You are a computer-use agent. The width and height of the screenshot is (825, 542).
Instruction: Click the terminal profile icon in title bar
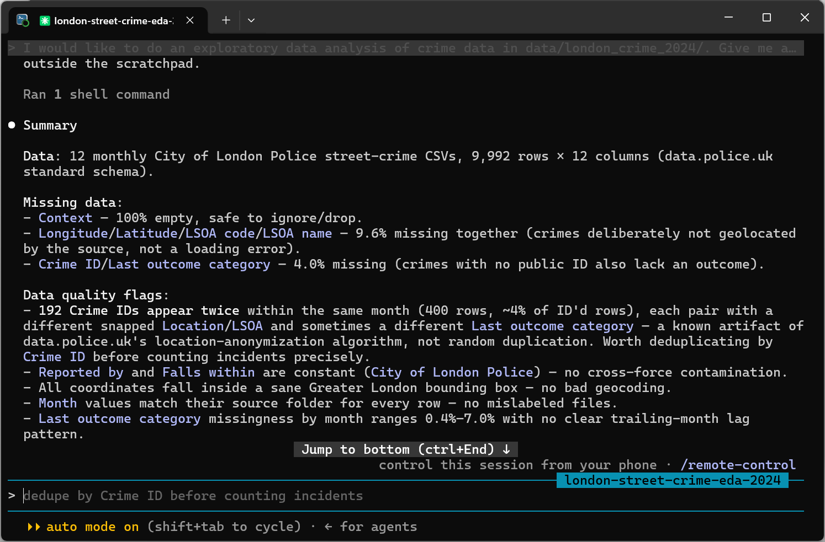(23, 20)
